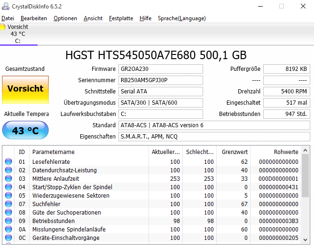The height and width of the screenshot is (246, 314).
Task: Click the blue status icon for row 09 Betriebsstunden
Action: (8, 221)
